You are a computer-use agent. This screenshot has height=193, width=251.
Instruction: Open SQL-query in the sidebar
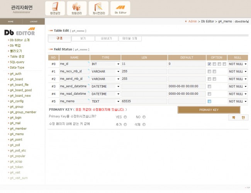17,62
